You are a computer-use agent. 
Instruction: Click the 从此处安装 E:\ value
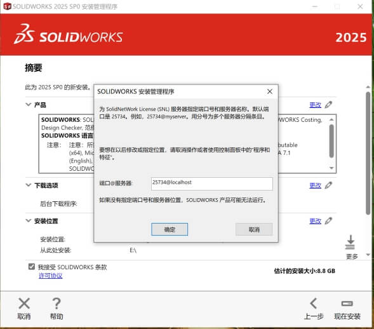coord(133,250)
